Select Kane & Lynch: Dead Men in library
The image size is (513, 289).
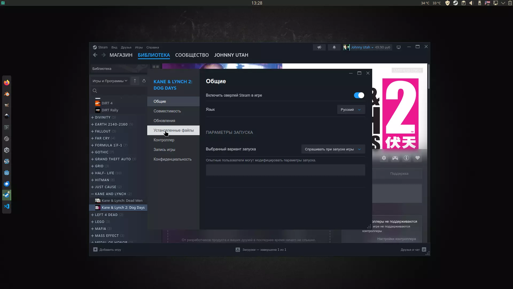coord(122,201)
